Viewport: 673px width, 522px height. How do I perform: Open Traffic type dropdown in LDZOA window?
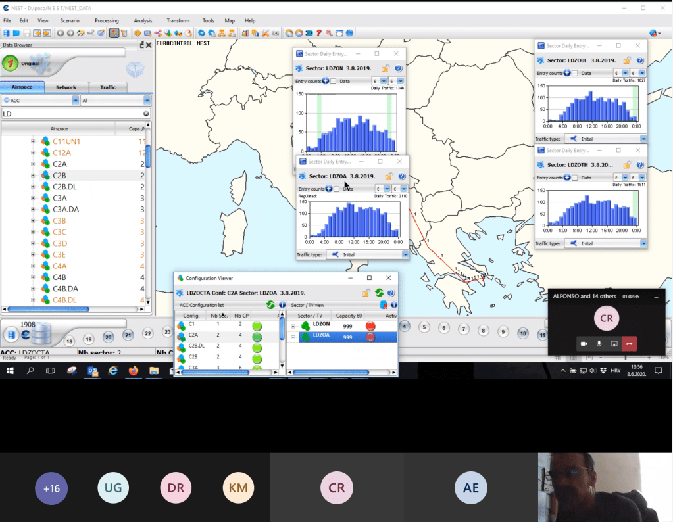point(405,254)
